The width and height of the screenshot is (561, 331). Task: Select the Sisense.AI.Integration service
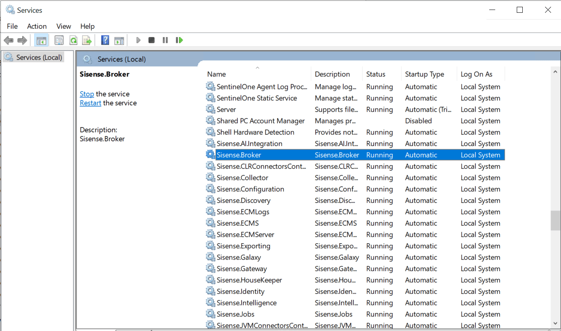(249, 144)
